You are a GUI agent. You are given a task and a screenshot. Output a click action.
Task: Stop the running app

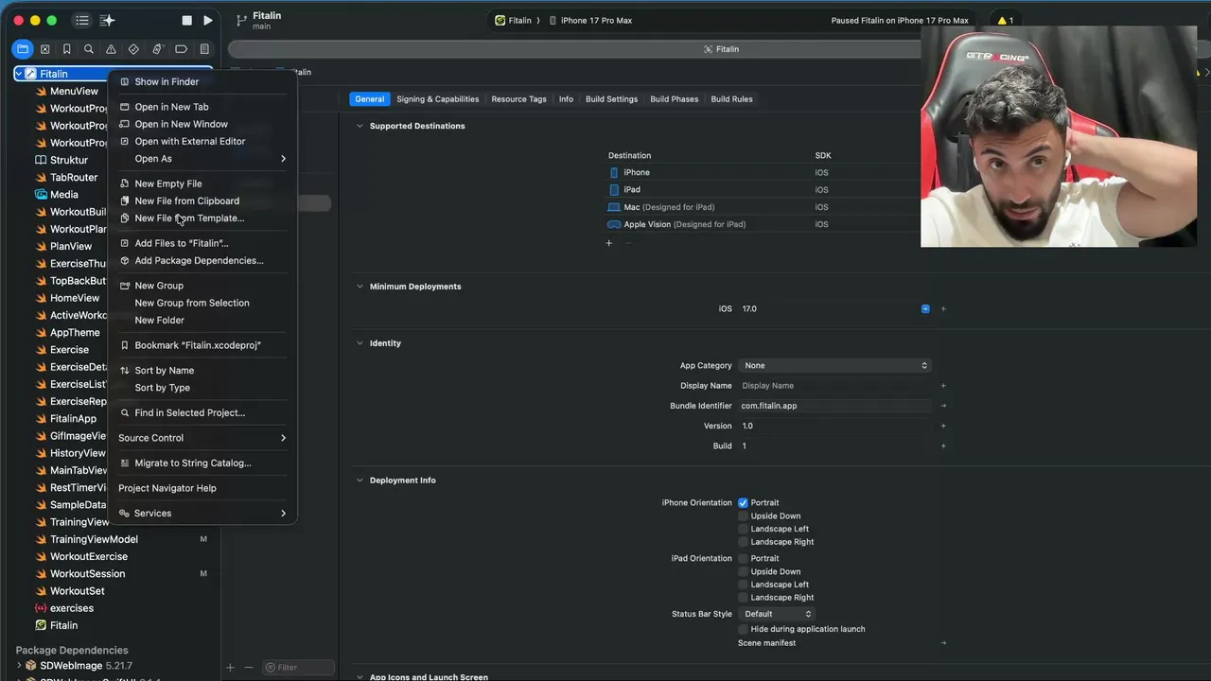point(187,20)
